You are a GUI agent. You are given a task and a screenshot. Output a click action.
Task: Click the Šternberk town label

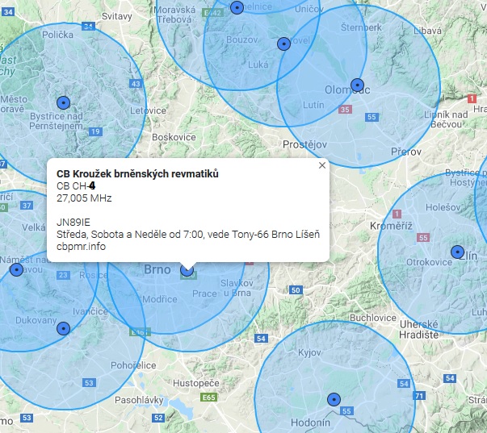coord(361,27)
